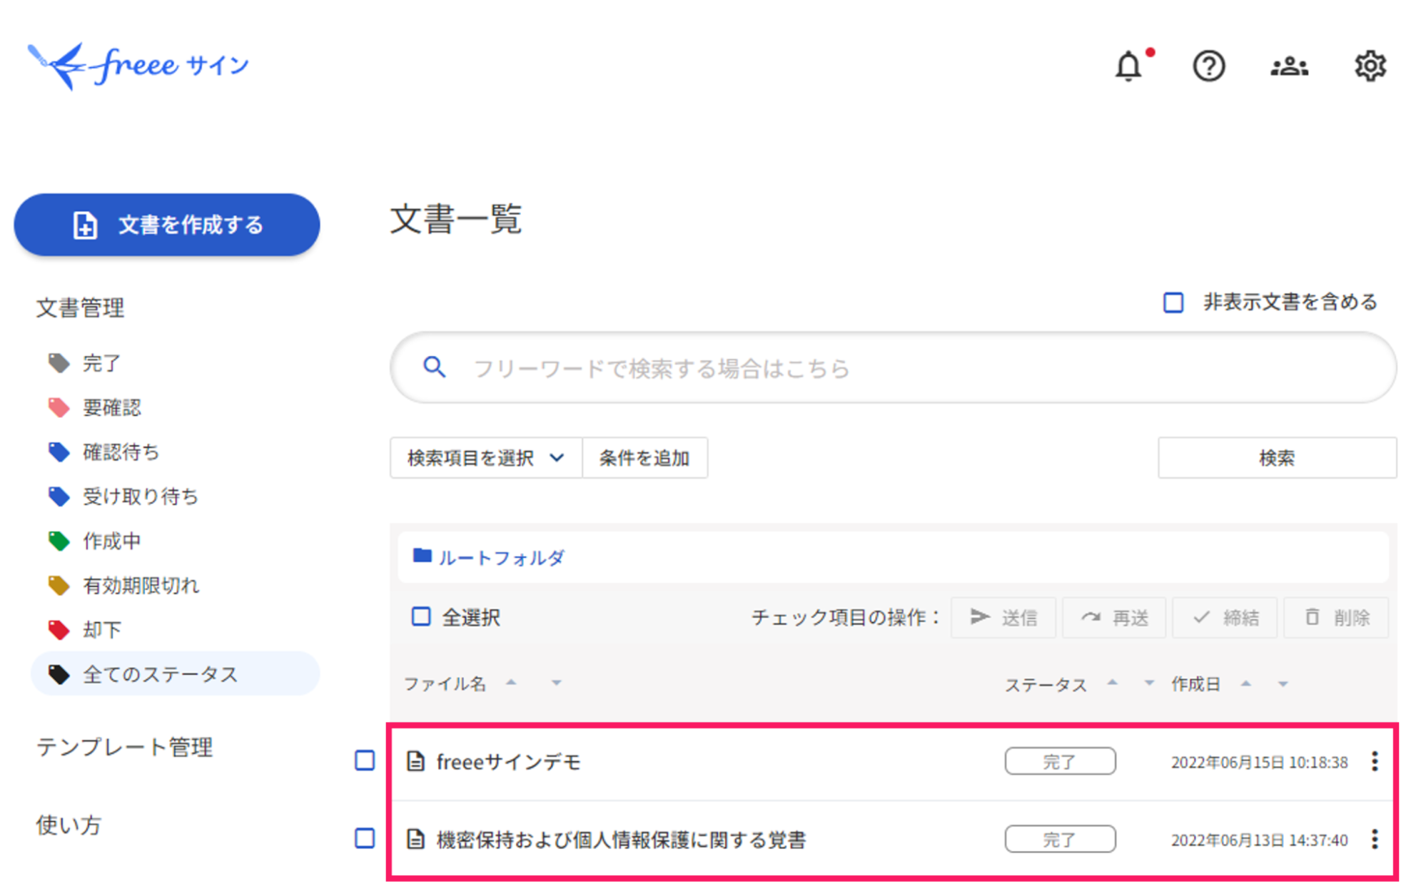The image size is (1426, 891).
Task: Sort 作成日 column descending
Action: [1283, 684]
